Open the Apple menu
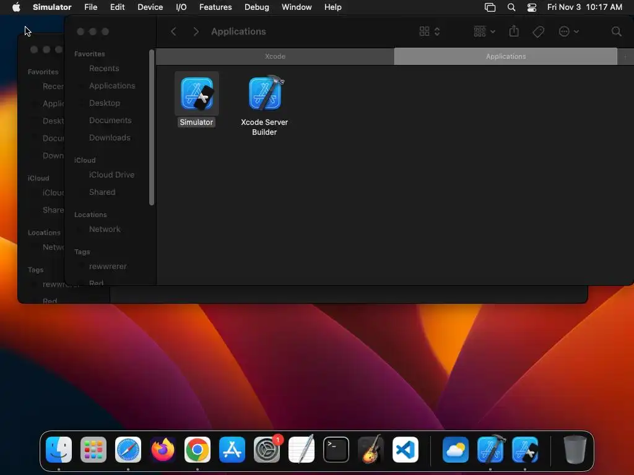Viewport: 634px width, 475px height. (x=16, y=7)
